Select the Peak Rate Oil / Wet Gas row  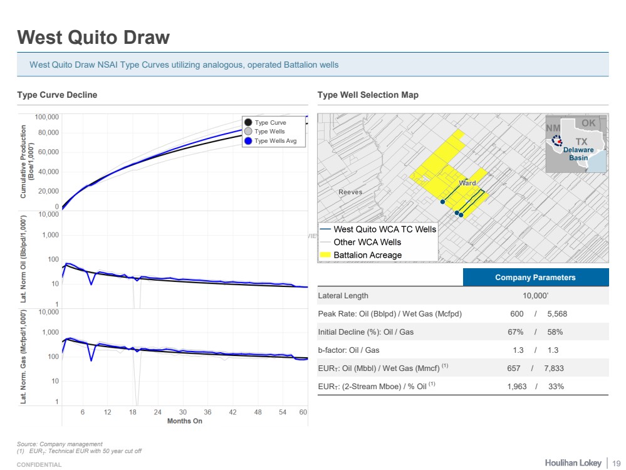[x=462, y=314]
